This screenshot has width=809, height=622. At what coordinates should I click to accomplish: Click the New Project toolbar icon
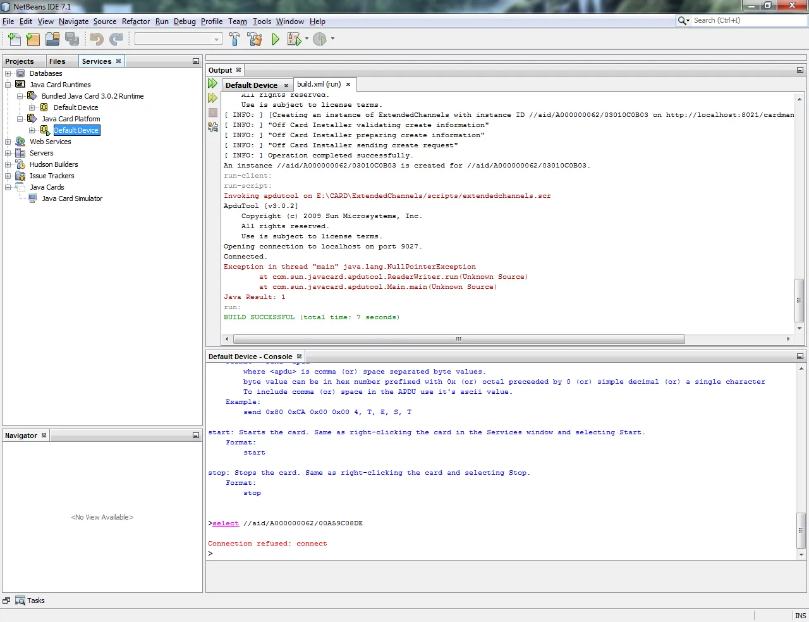(x=33, y=39)
